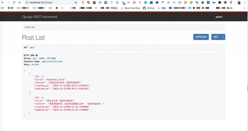Open the Vue devtools V icon
The image size is (248, 131).
[x=163, y=2]
